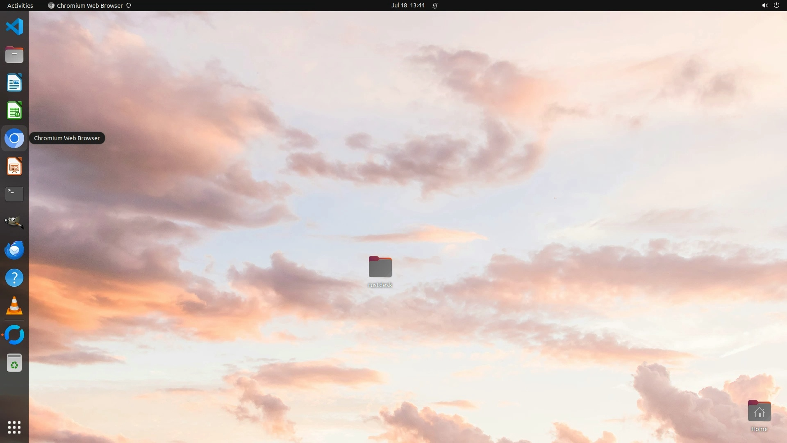787x443 pixels.
Task: Launch the VLC media player cone icon
Action: 14,306
